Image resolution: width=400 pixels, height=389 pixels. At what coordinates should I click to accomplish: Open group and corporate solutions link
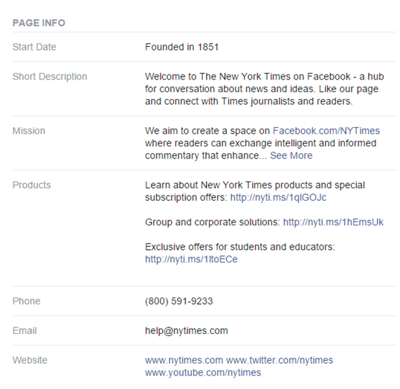(x=333, y=222)
